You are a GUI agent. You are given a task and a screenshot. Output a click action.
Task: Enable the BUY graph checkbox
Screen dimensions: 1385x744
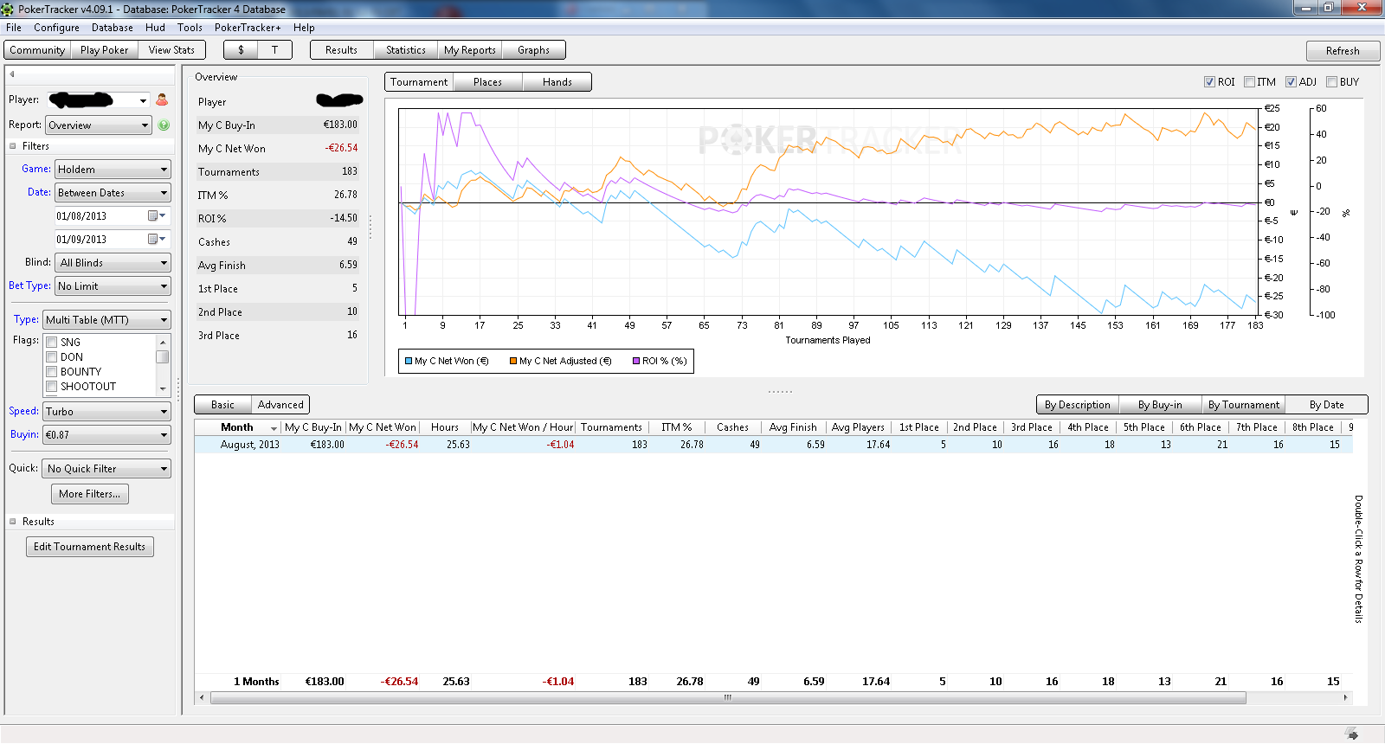pos(1331,82)
